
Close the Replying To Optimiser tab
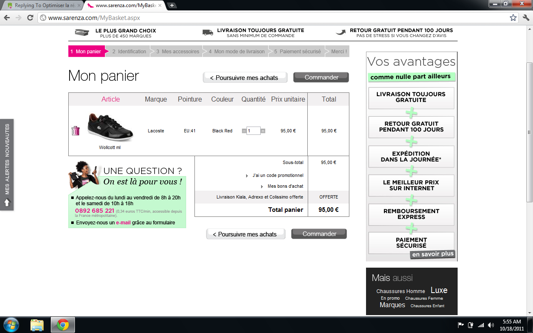(x=79, y=5)
